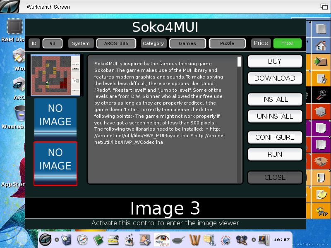Open the magnifier disk search dock icon
Screen dimensions: 331x248
coord(225,240)
